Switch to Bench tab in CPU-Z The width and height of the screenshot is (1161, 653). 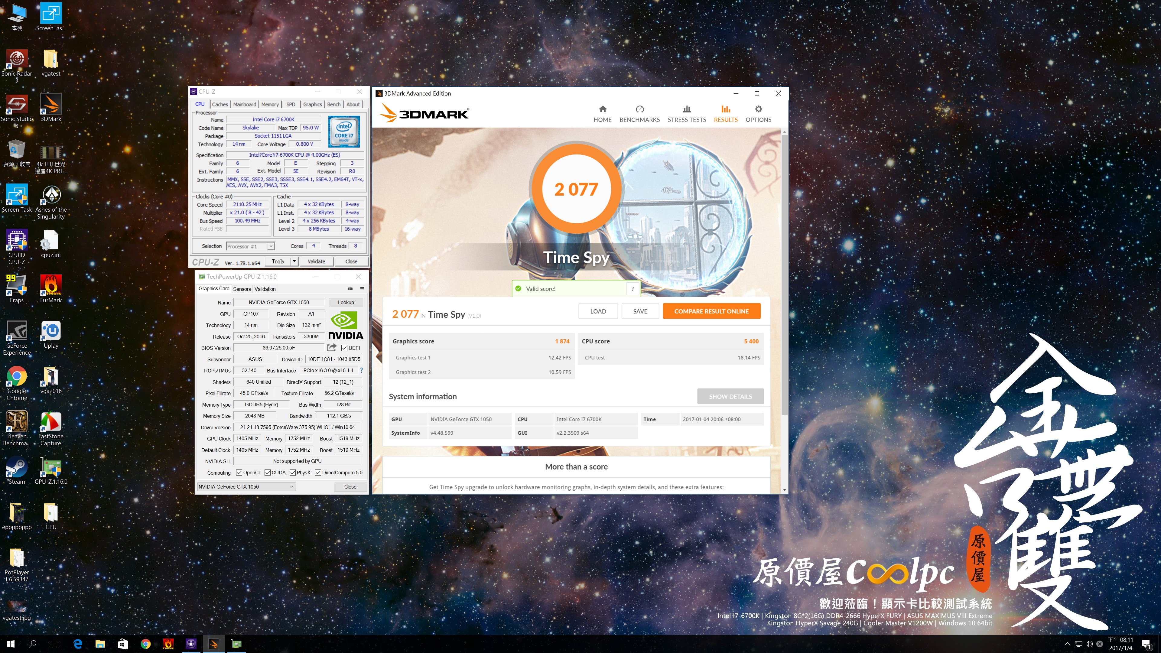[x=334, y=104]
